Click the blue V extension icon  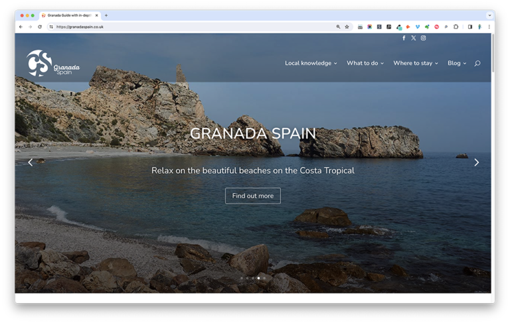pyautogui.click(x=418, y=27)
